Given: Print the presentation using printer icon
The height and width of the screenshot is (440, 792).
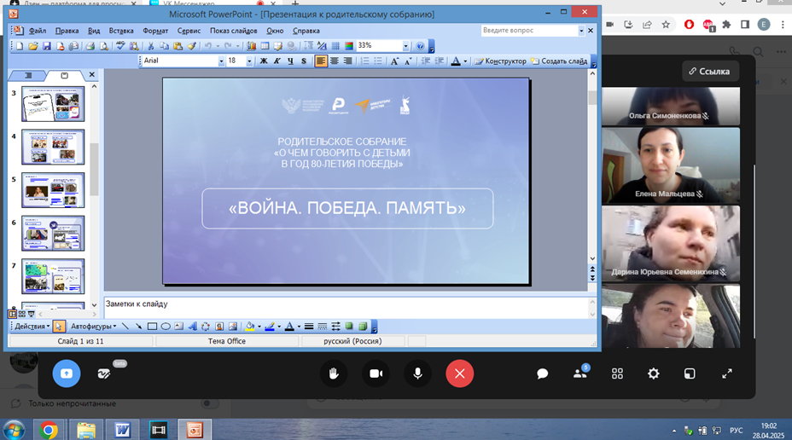Looking at the screenshot, I should coord(90,46).
